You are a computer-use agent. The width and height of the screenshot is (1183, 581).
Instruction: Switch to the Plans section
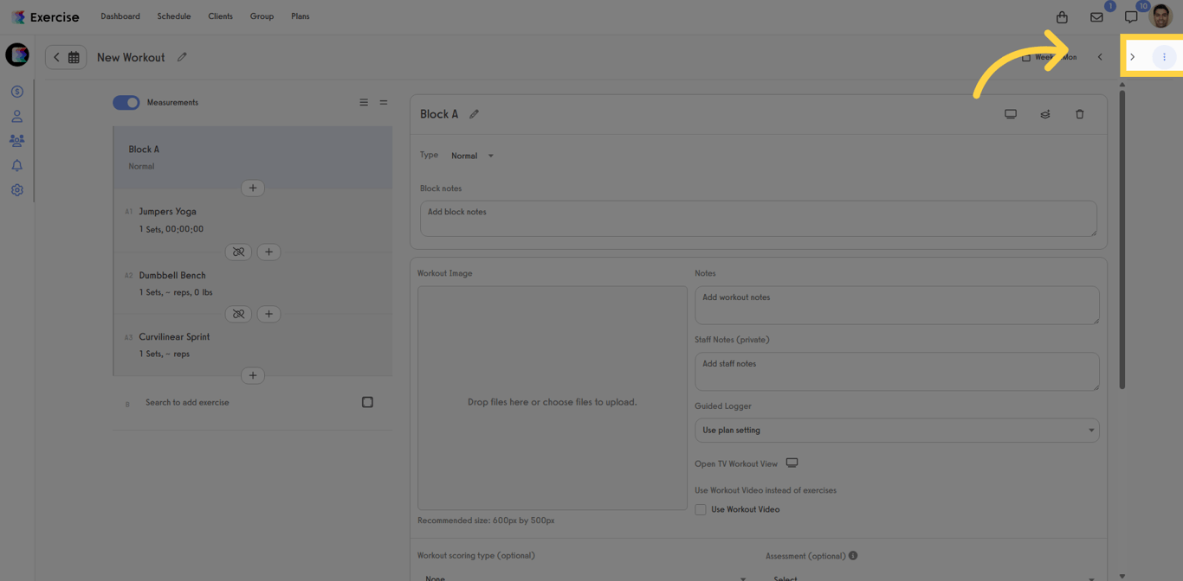tap(300, 16)
